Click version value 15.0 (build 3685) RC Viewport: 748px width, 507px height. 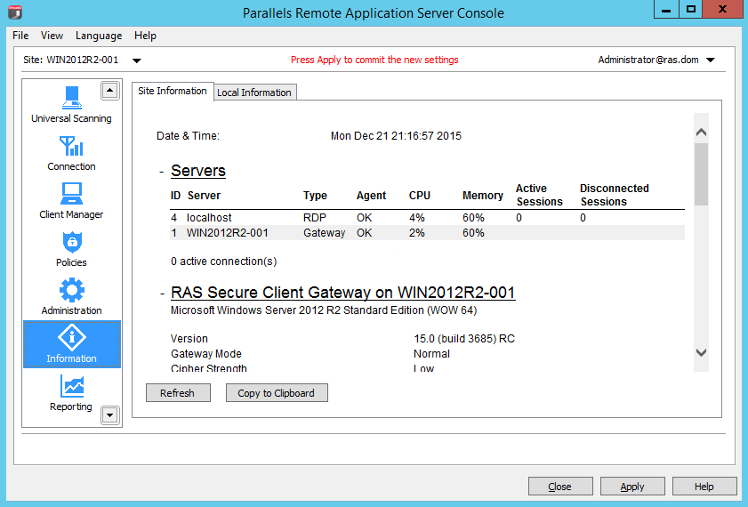click(x=464, y=339)
